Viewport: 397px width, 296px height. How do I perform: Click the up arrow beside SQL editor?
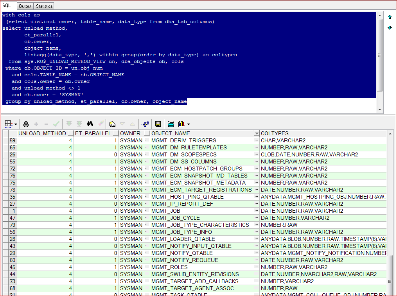(x=390, y=17)
